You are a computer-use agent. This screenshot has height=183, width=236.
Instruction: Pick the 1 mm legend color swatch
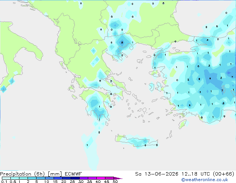point(23,178)
